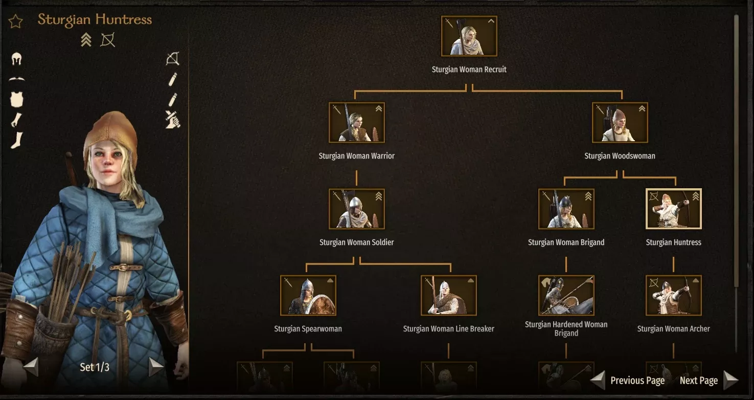Select Sturgian Woman Recruit troop portrait

[x=469, y=36]
